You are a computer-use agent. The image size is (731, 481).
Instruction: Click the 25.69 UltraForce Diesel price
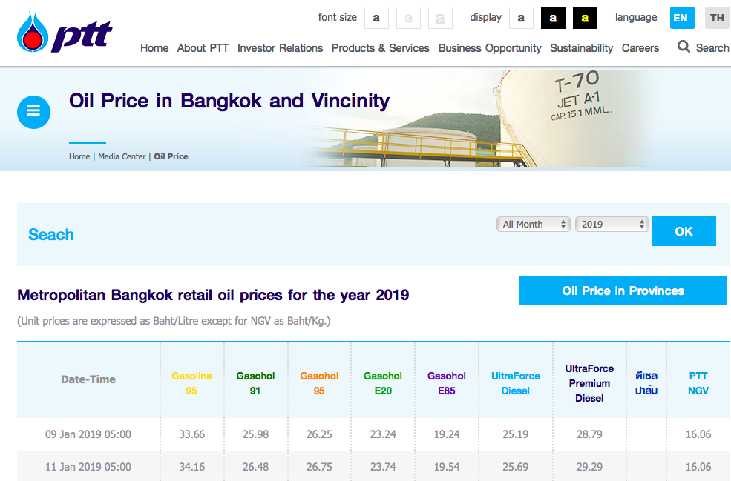click(516, 467)
